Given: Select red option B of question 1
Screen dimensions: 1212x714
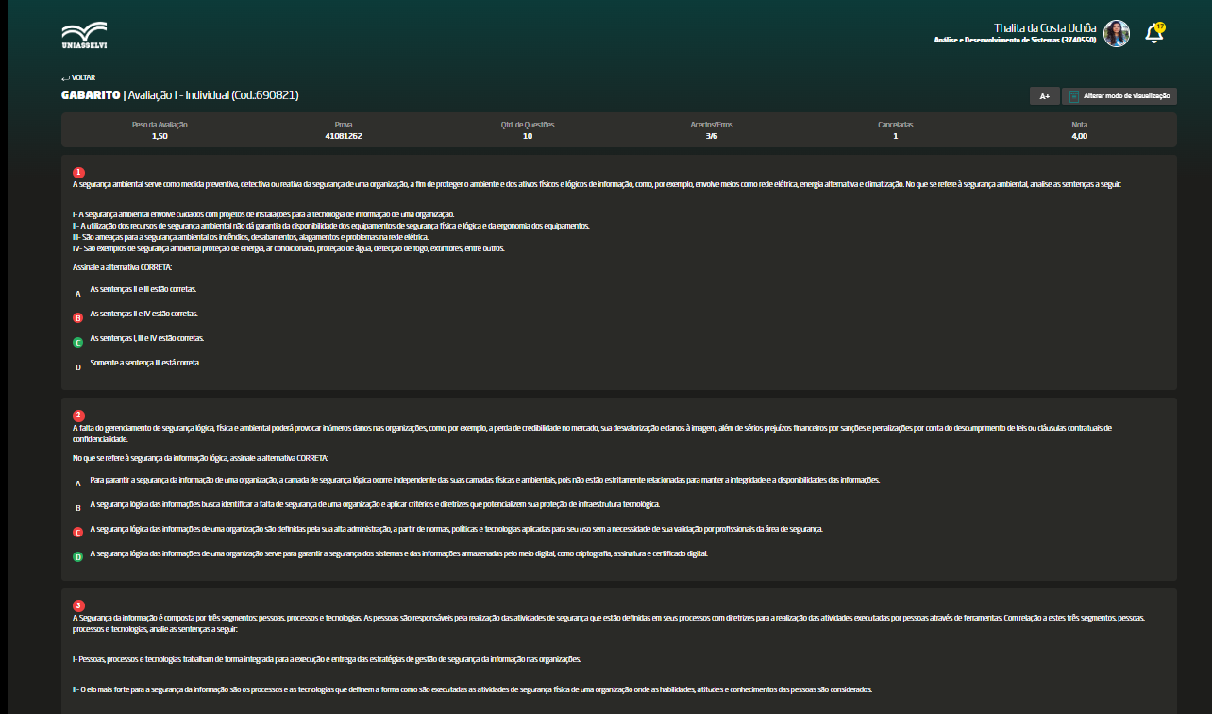Looking at the screenshot, I should pos(78,318).
